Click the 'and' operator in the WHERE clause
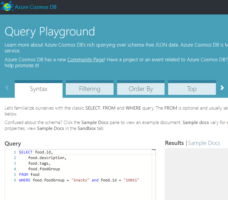 (x=95, y=180)
